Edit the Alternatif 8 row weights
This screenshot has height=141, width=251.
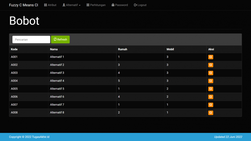211,113
